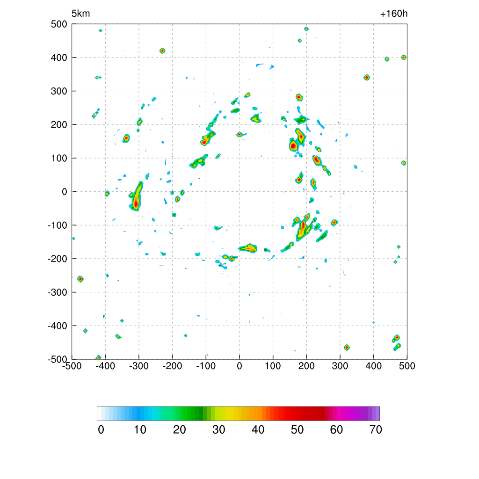This screenshot has width=479, height=479.
Task: Click the x-axis tick label 500
Action: point(407,366)
